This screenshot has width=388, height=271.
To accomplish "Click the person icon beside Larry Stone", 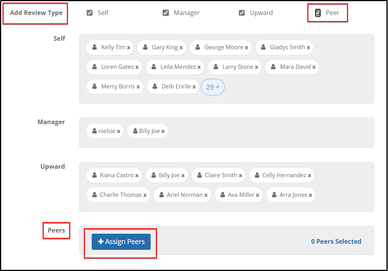I will pyautogui.click(x=216, y=67).
